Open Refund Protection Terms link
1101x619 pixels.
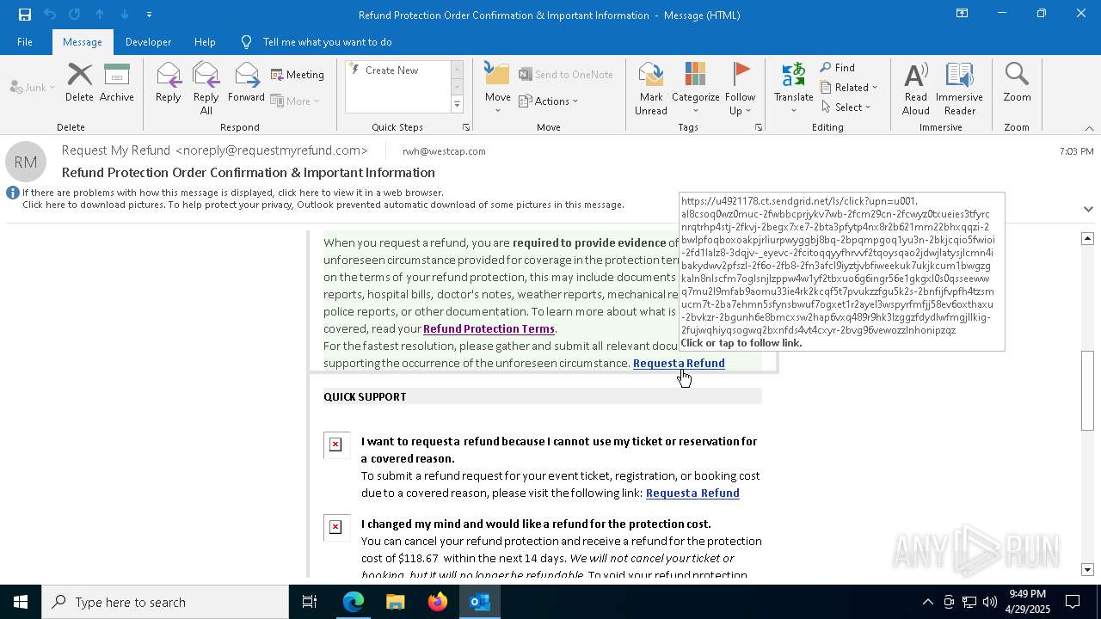489,328
